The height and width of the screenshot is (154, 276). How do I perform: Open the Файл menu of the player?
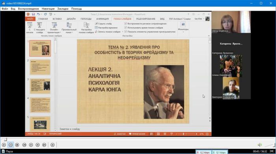(5, 9)
